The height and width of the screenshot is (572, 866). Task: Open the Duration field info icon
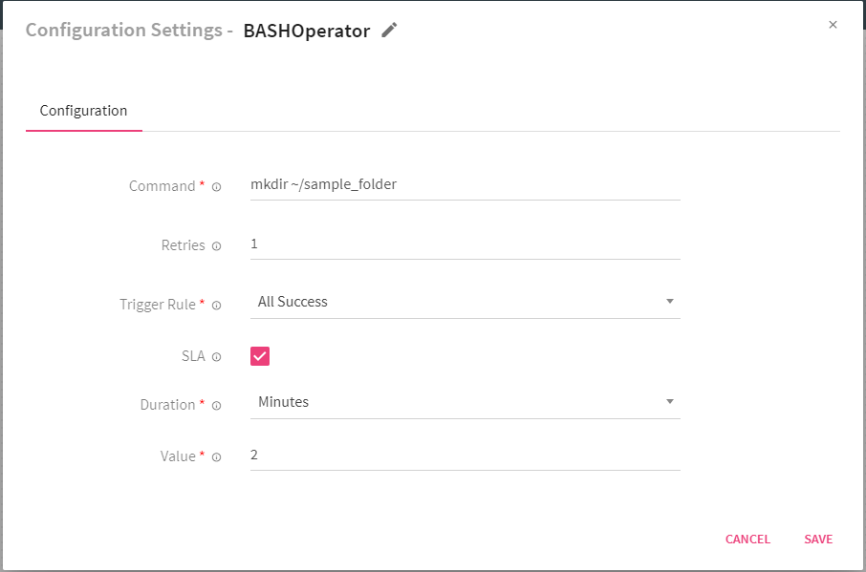coord(217,405)
